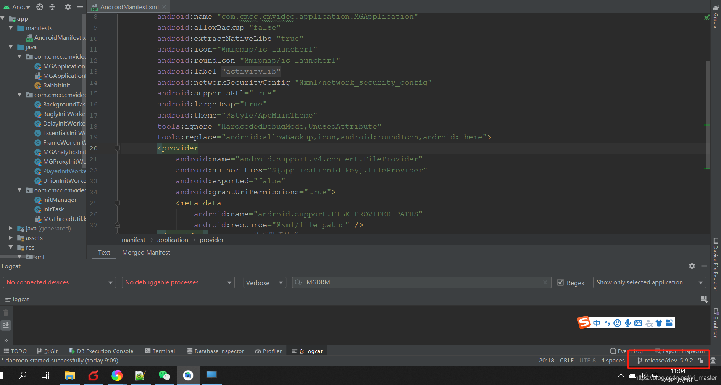
Task: Close the AndroidManifest.xml editor tab
Action: pyautogui.click(x=164, y=7)
